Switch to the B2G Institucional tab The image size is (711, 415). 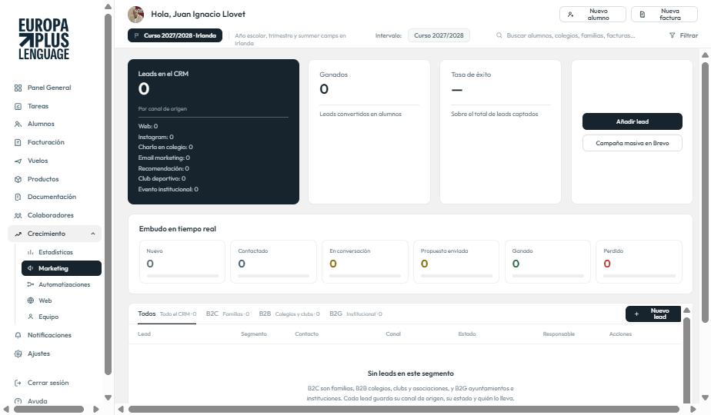(x=355, y=314)
